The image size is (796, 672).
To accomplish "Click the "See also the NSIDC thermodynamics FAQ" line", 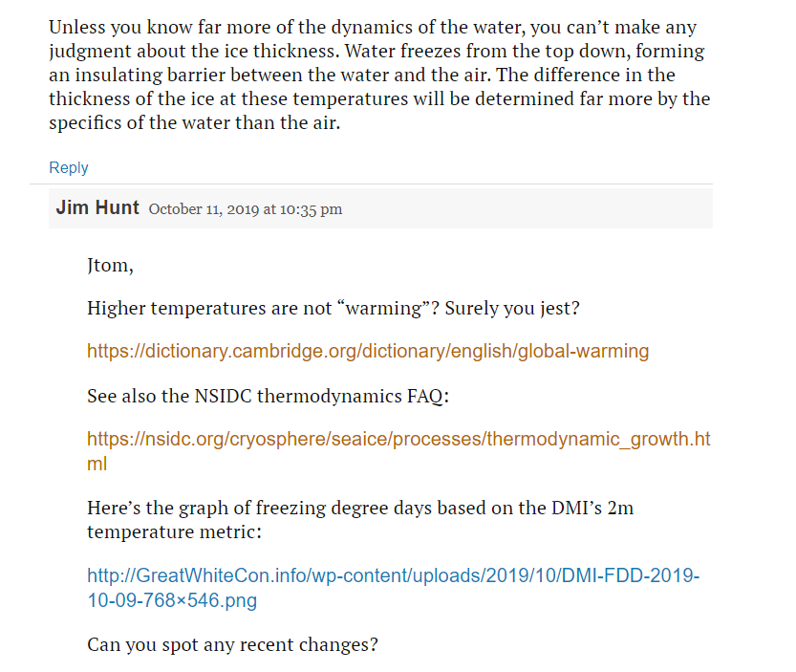I will click(268, 396).
